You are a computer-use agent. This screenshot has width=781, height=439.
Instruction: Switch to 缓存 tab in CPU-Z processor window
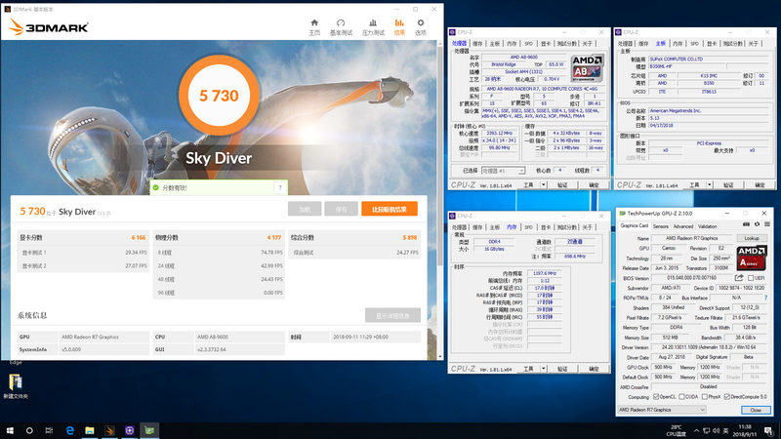477,44
